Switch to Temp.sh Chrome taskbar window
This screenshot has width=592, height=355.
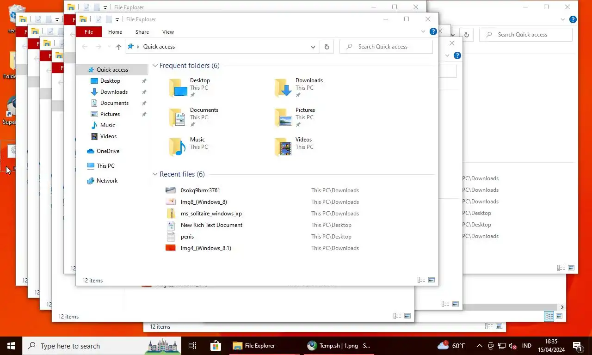point(339,346)
